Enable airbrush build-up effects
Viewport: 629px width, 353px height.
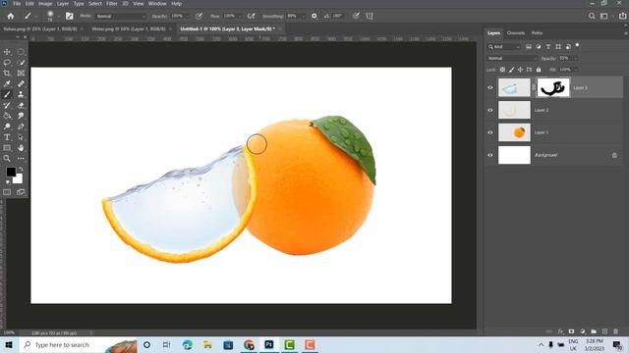click(252, 16)
